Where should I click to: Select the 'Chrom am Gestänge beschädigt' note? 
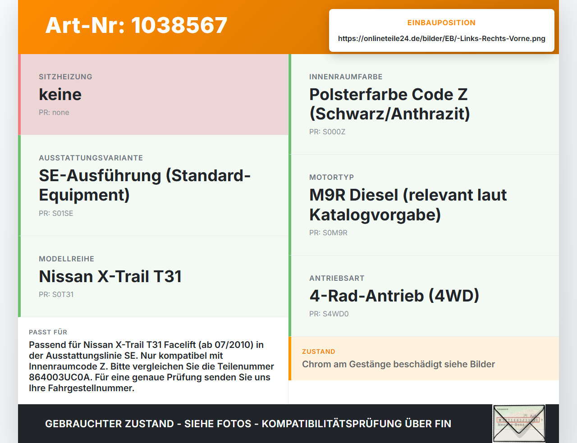point(398,364)
